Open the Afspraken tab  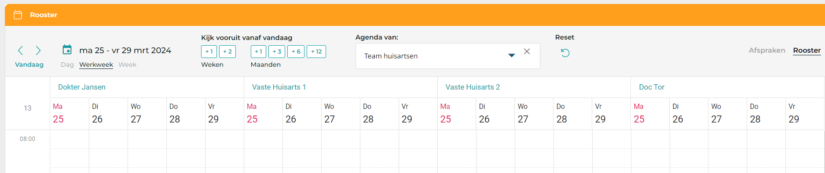coord(767,50)
